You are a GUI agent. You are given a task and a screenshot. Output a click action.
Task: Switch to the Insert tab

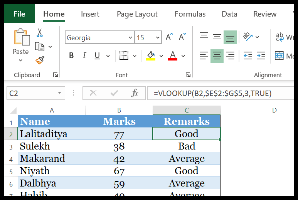coord(90,14)
